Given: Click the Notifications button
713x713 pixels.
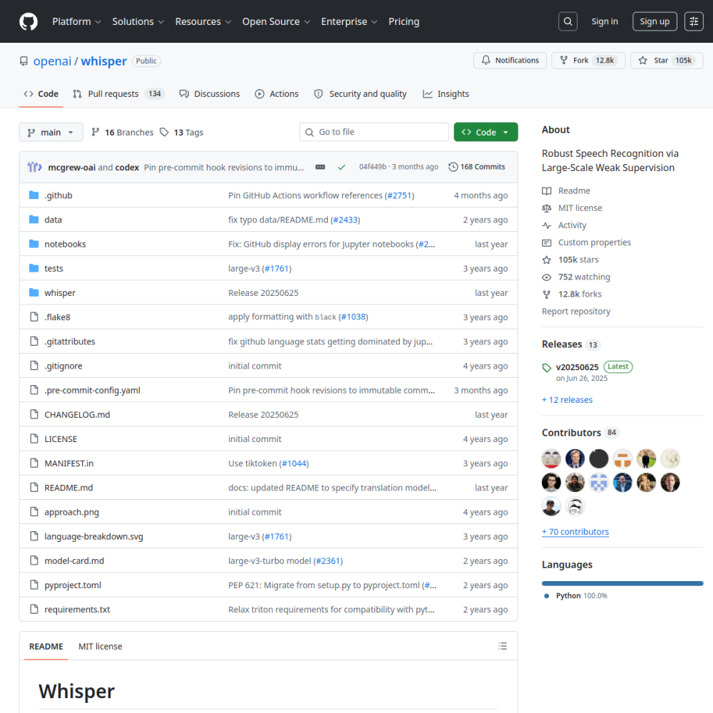Looking at the screenshot, I should point(510,60).
